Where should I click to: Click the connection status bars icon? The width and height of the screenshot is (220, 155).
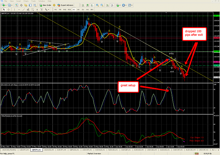[x=196, y=154]
